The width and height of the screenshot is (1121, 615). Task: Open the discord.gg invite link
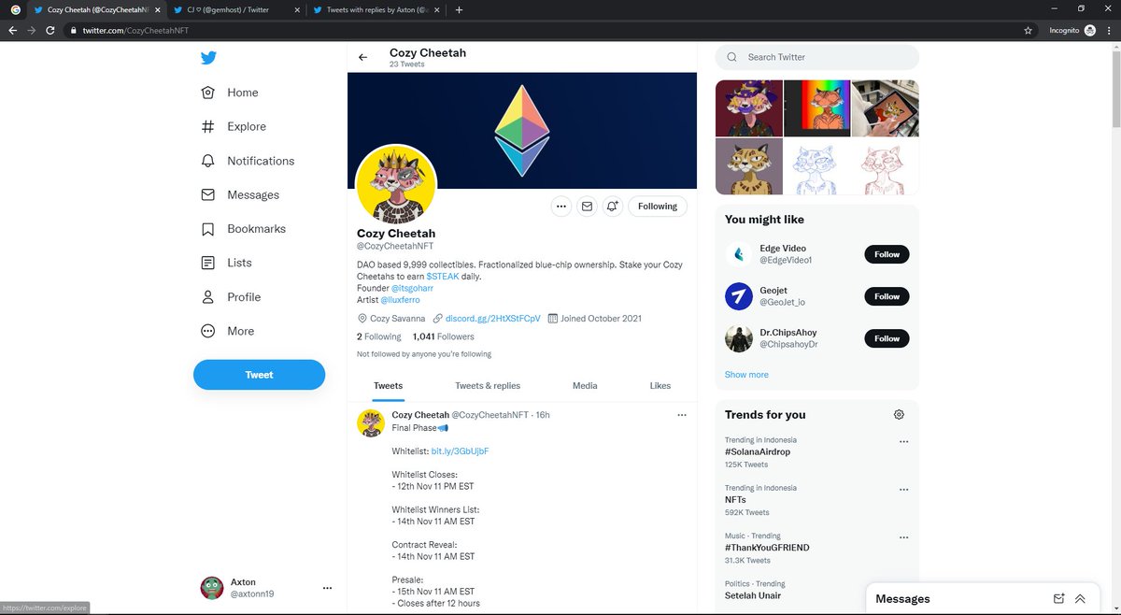click(x=492, y=319)
